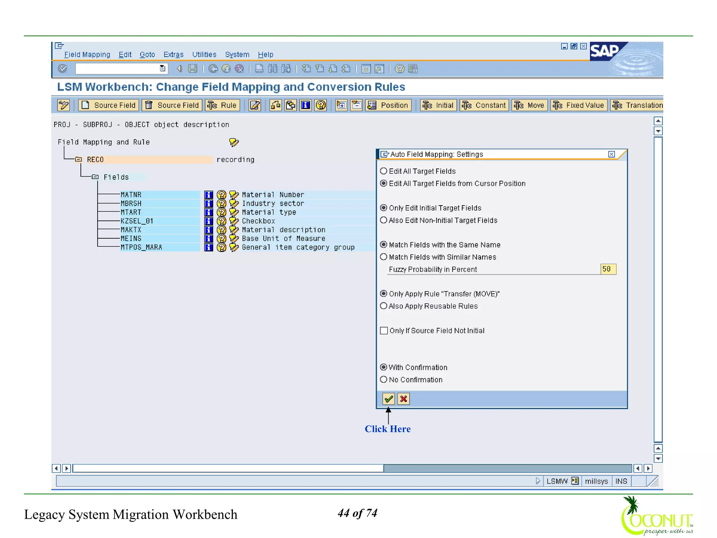The width and height of the screenshot is (717, 538).
Task: Open the System menu
Action: pos(237,55)
